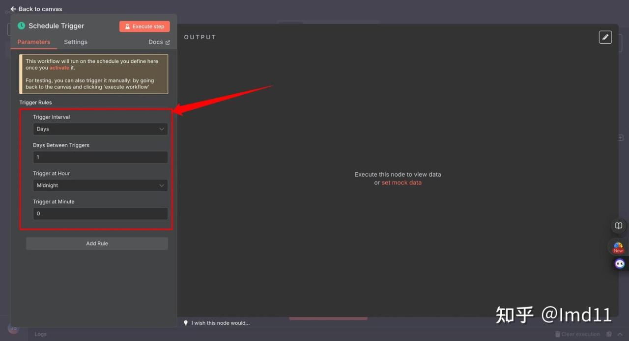Click the 'set mock data' link
This screenshot has height=341, width=629.
401,183
